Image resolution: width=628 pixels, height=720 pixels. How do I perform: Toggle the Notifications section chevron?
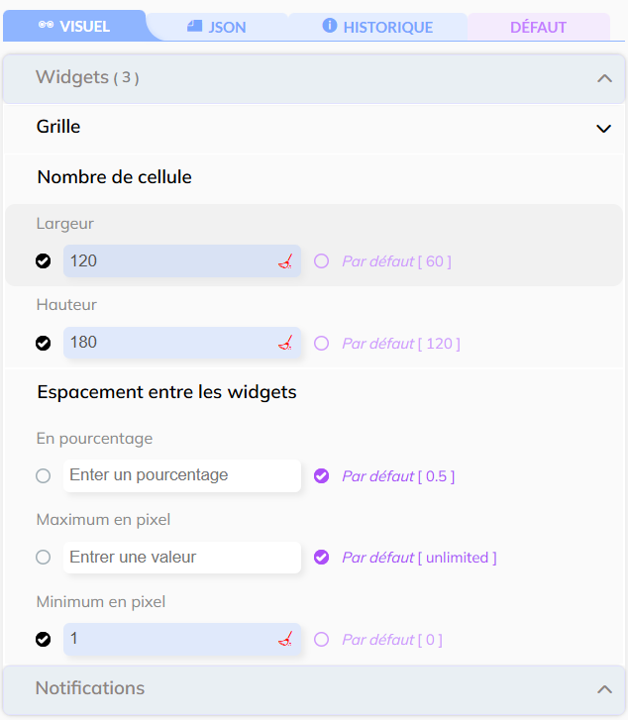(604, 688)
